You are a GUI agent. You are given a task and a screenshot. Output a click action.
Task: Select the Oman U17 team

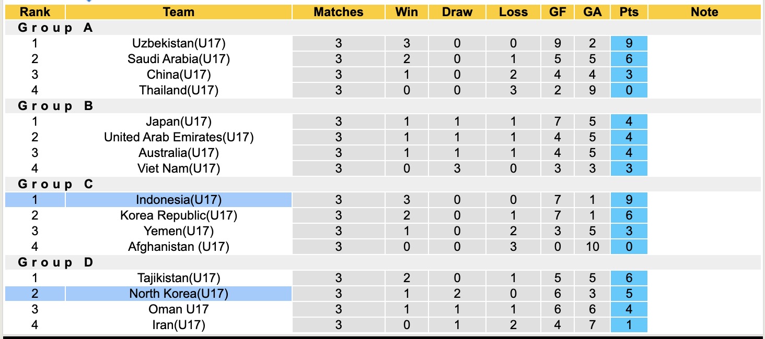coord(179,309)
